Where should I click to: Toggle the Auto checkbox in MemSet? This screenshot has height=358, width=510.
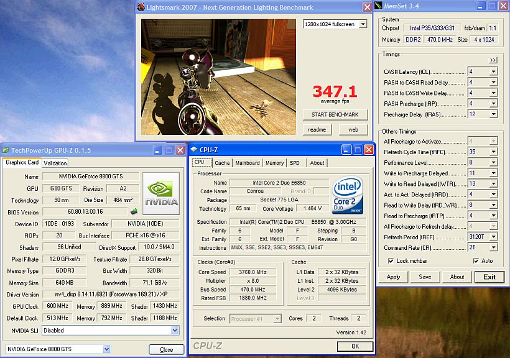click(x=476, y=261)
